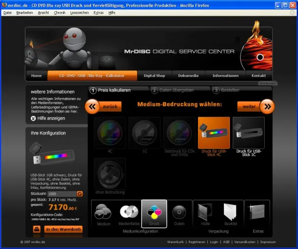The image size is (298, 249).
Task: Expand Hilfe anzeigen help section
Action: (x=48, y=119)
